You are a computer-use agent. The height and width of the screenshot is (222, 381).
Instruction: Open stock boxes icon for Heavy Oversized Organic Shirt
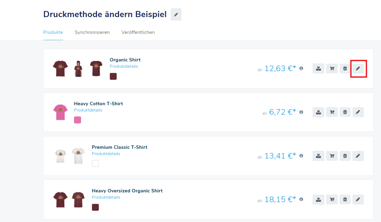318,200
